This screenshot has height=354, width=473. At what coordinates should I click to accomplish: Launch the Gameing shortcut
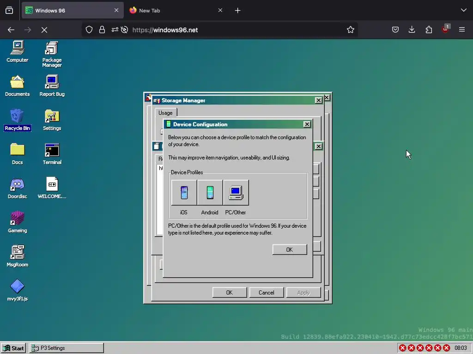click(x=17, y=222)
